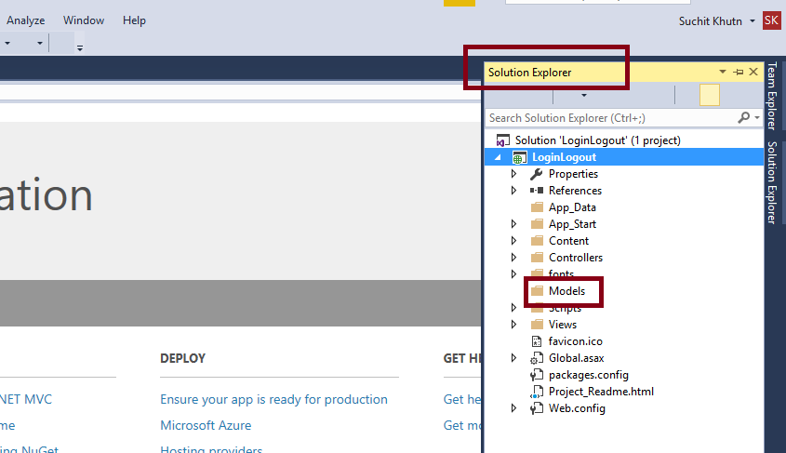The height and width of the screenshot is (453, 786).
Task: Click the LoginLogout web project icon
Action: click(x=520, y=157)
